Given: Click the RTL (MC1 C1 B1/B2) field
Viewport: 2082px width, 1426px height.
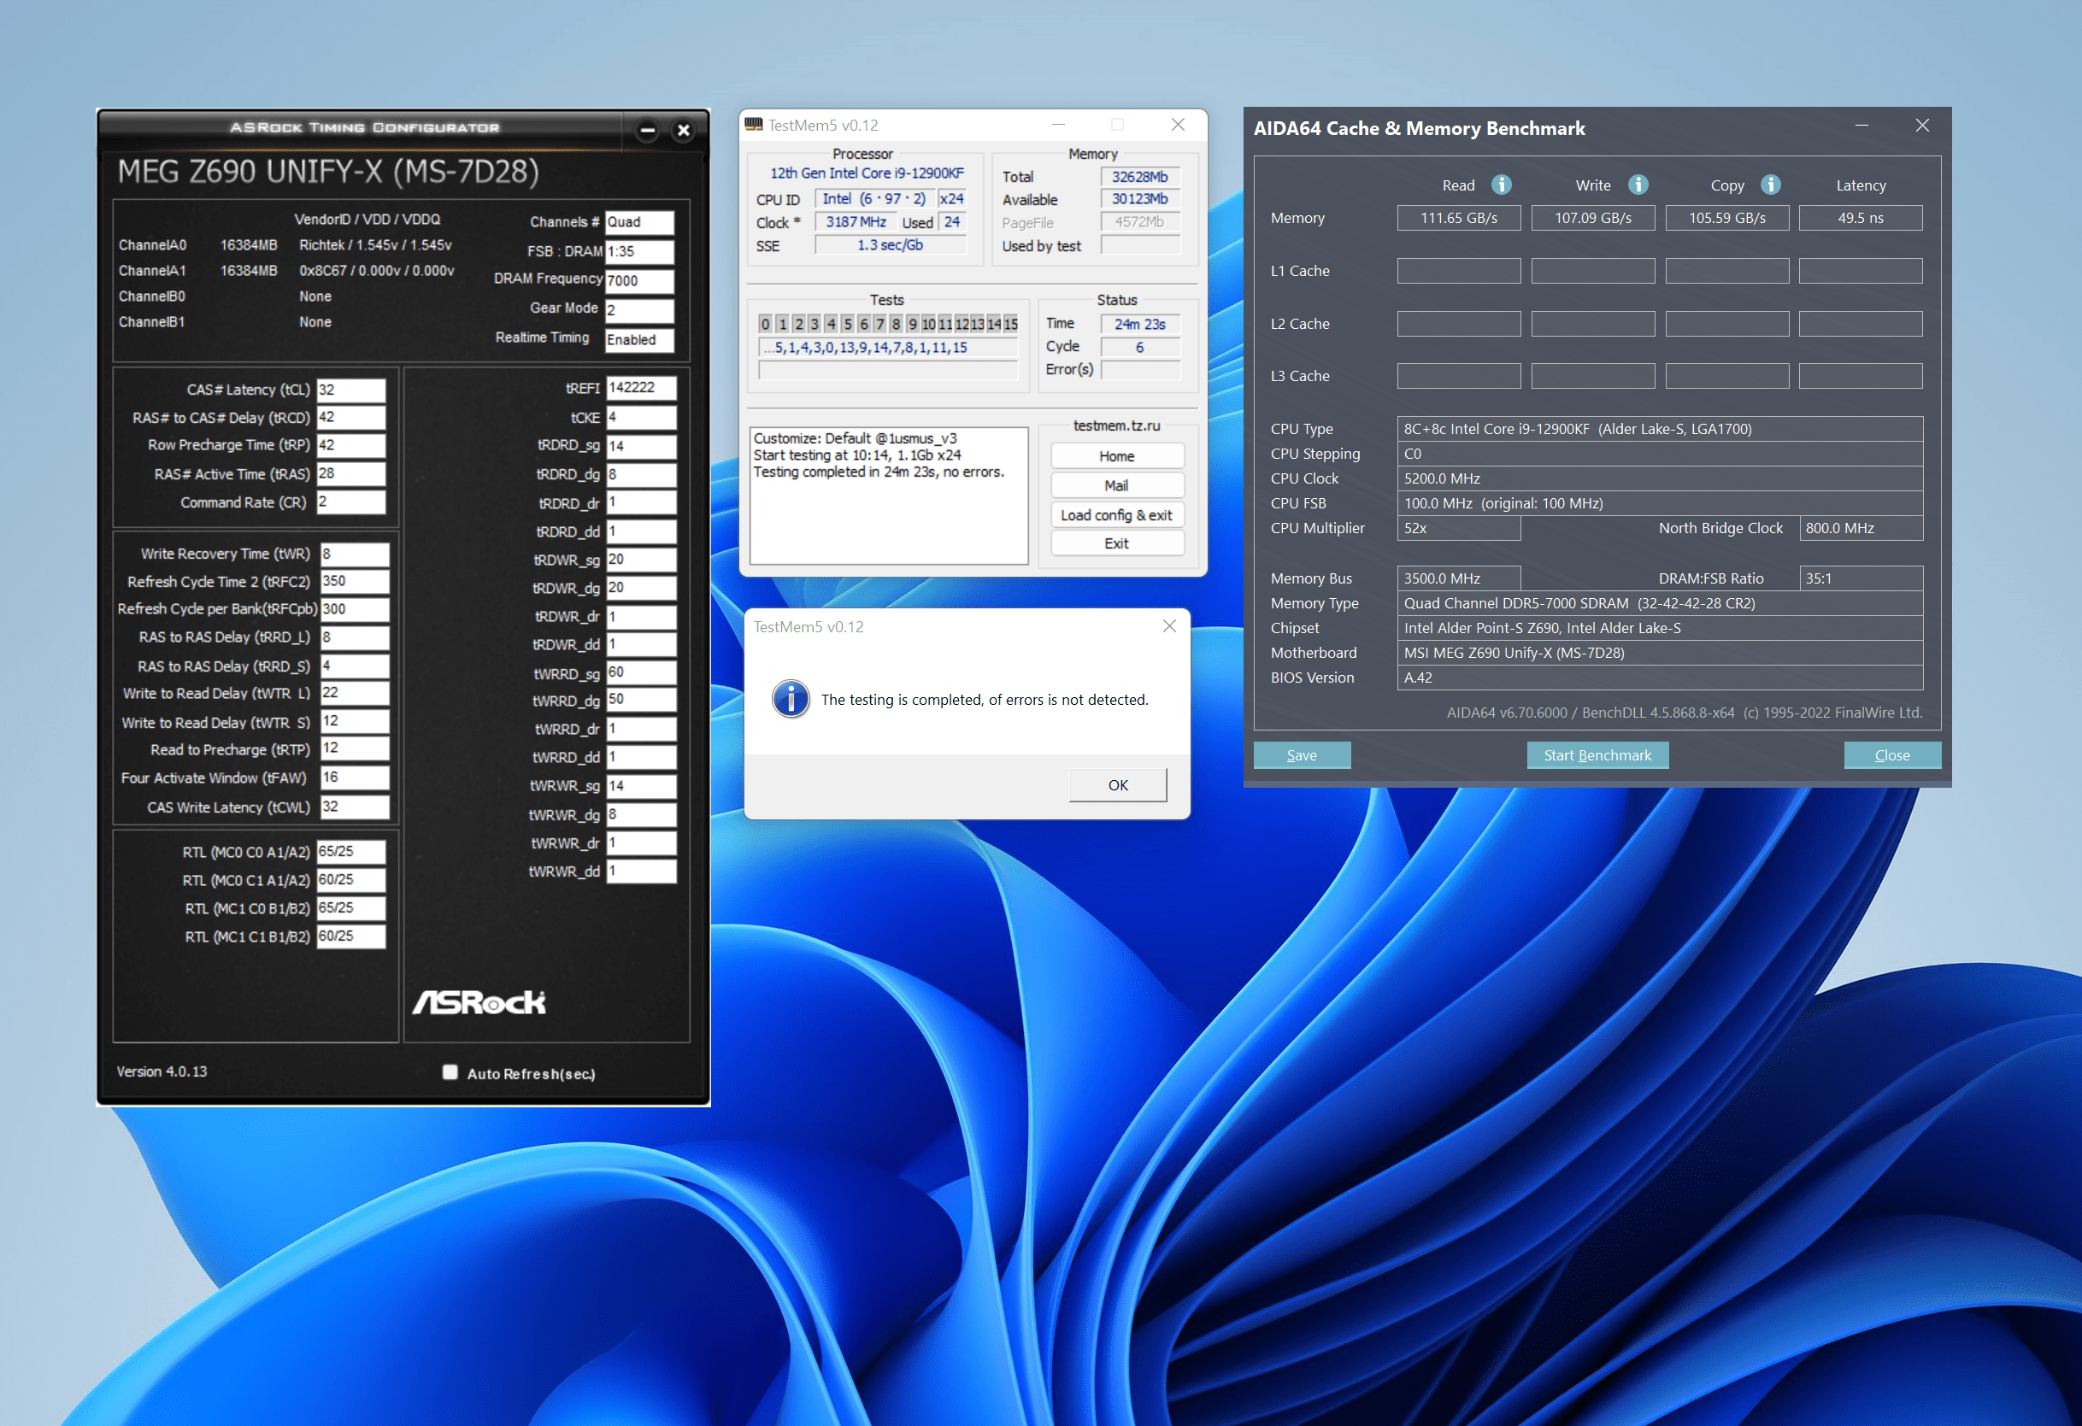Looking at the screenshot, I should coord(351,936).
